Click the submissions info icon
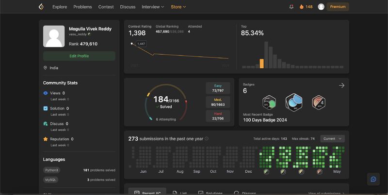Image resolution: width=388 pixels, height=195 pixels. [207, 139]
